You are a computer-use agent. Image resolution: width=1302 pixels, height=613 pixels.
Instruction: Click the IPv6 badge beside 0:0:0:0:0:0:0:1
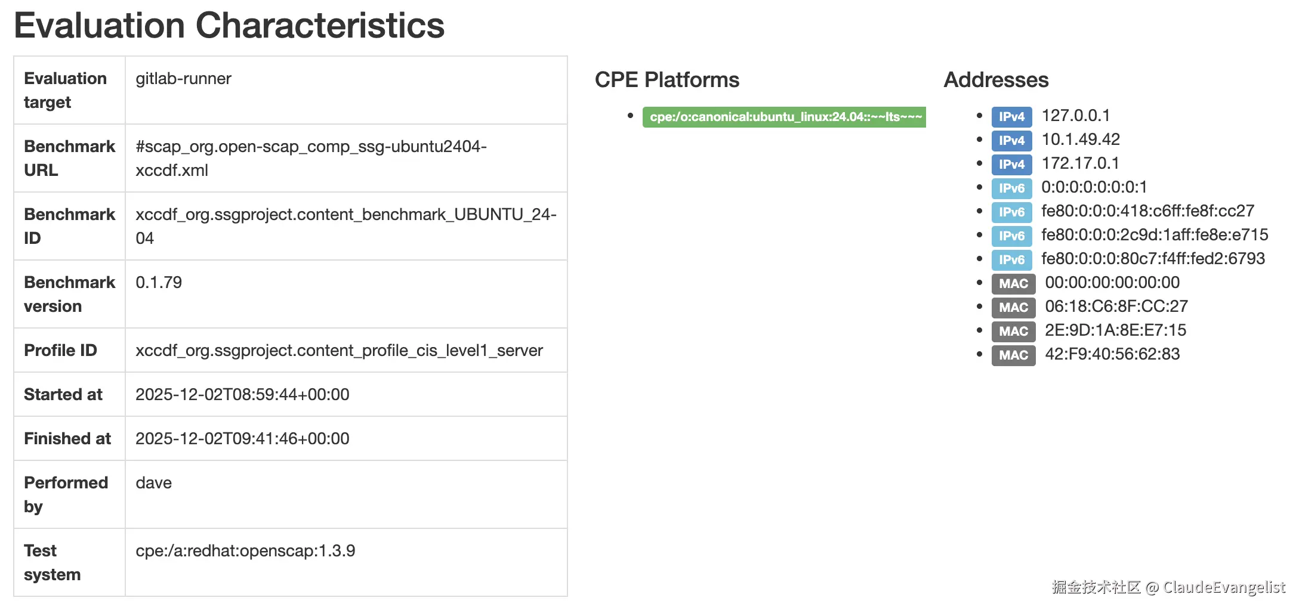pyautogui.click(x=1011, y=188)
